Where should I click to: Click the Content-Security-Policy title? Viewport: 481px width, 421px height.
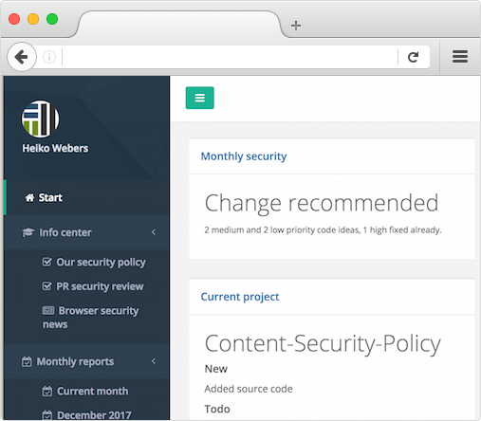pyautogui.click(x=323, y=343)
